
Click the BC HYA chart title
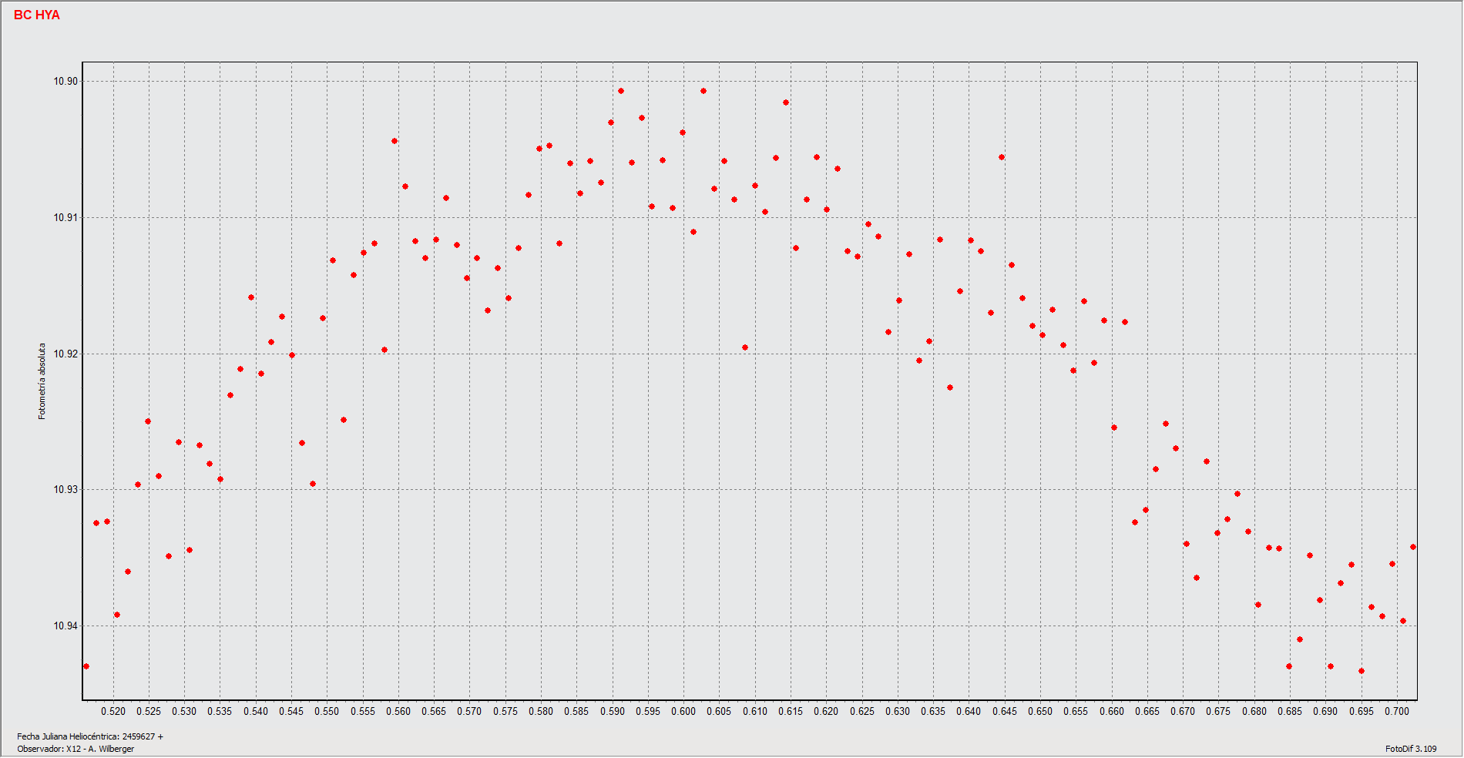(36, 15)
